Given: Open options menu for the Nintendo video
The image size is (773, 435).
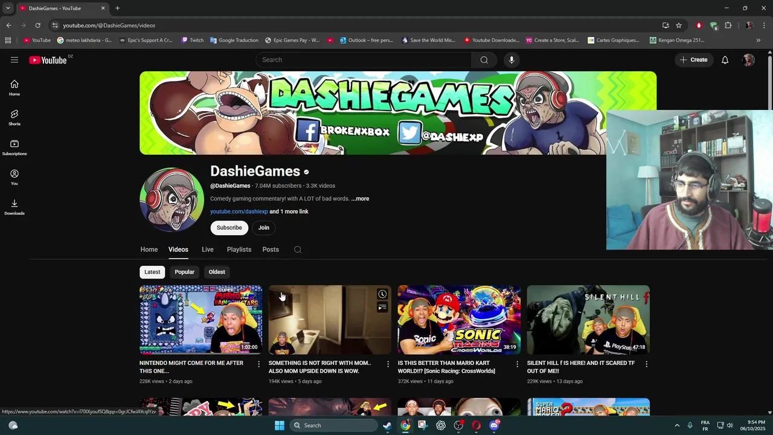Looking at the screenshot, I should coord(259,364).
